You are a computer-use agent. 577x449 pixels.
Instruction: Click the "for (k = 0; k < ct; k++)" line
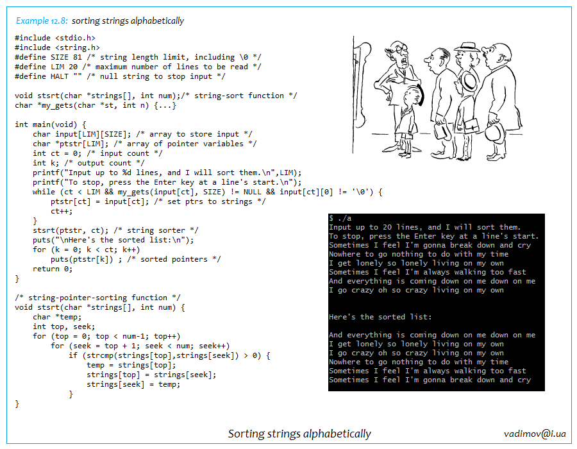[87, 250]
